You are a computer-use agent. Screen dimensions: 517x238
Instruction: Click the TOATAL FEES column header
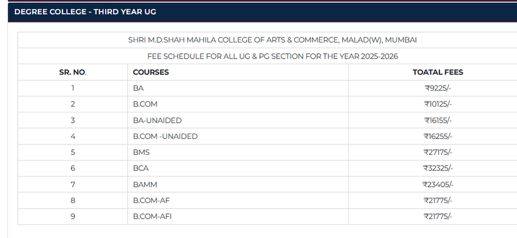pyautogui.click(x=438, y=72)
